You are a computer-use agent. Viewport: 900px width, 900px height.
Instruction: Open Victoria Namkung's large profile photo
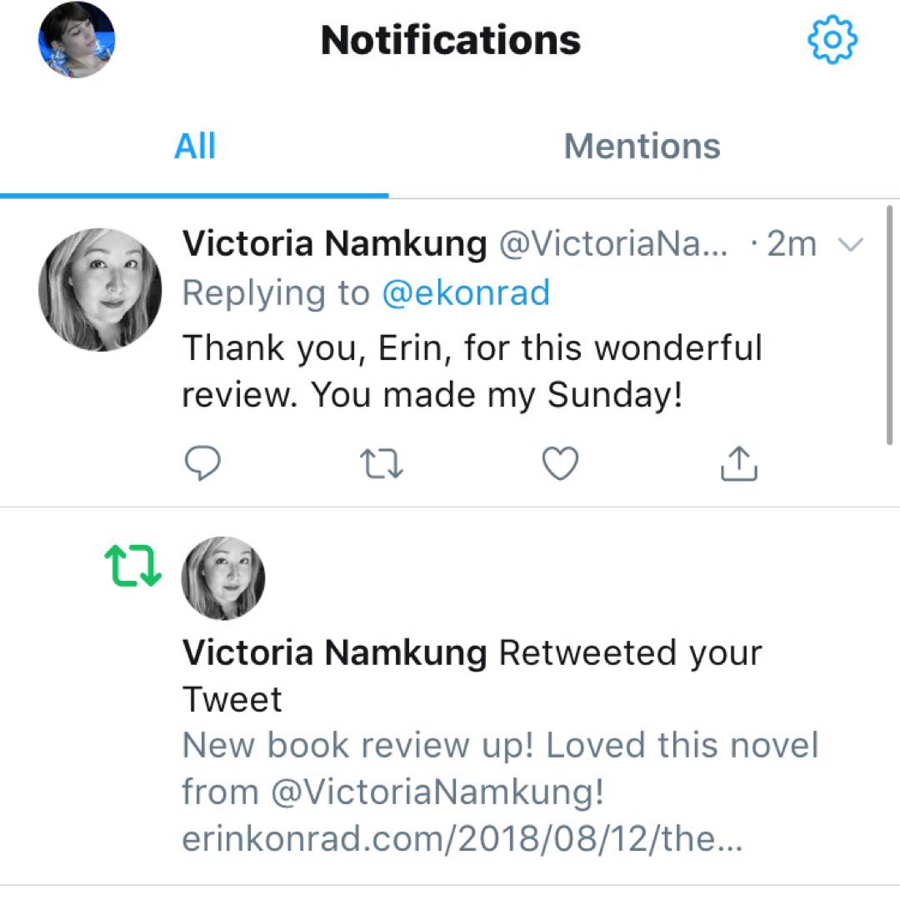click(x=100, y=289)
